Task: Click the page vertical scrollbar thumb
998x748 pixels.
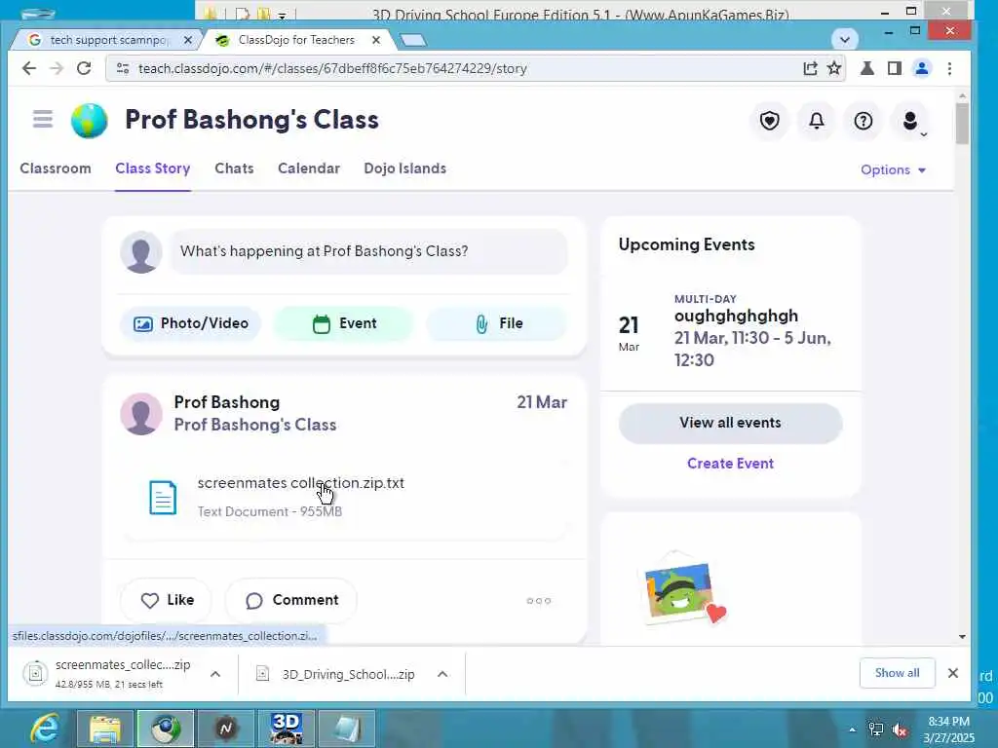Action: pyautogui.click(x=962, y=124)
